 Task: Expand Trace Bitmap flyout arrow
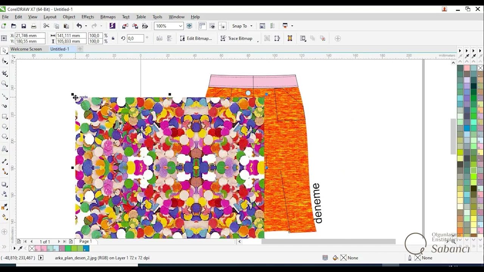coord(258,41)
